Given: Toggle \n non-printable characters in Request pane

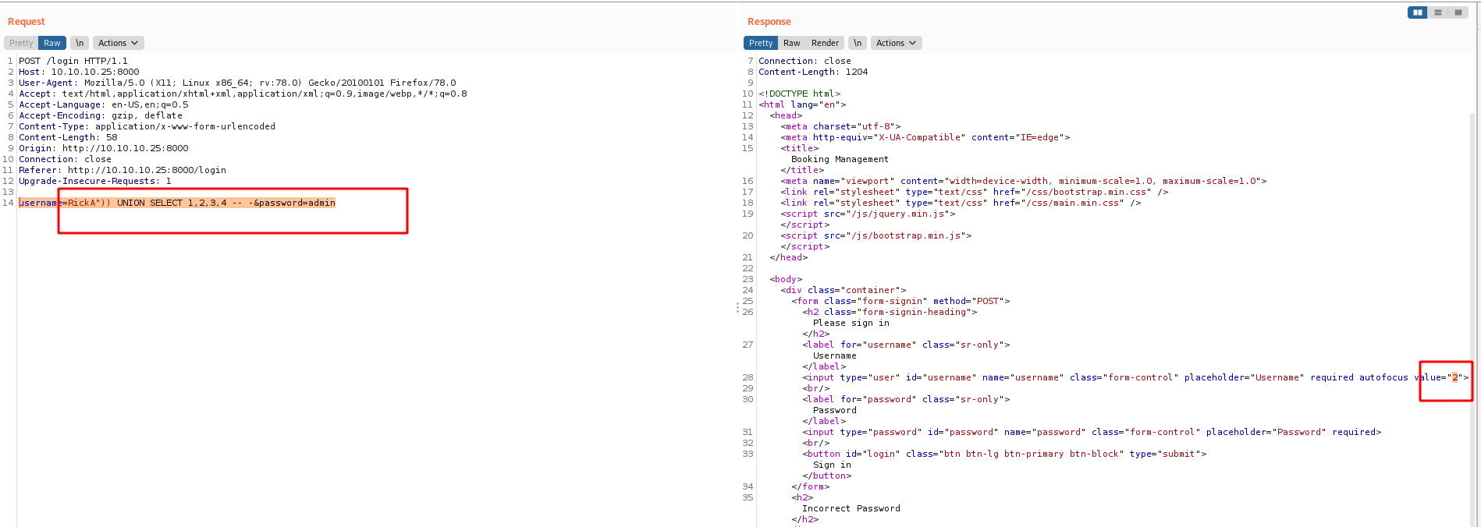Looking at the screenshot, I should point(80,43).
